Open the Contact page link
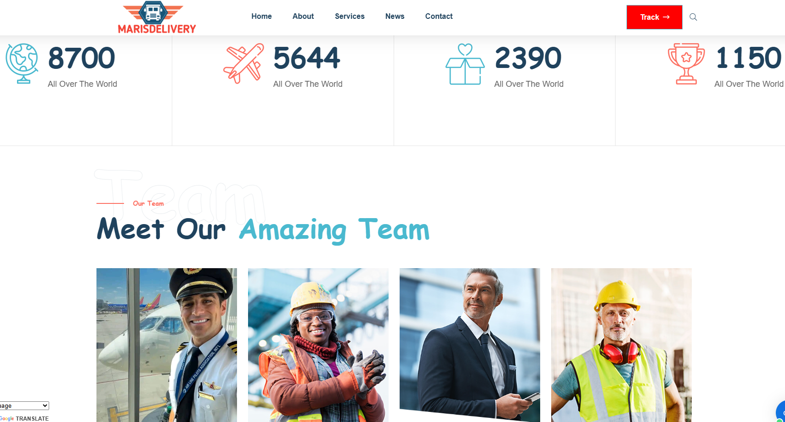Viewport: 785px width, 422px height. (x=439, y=17)
